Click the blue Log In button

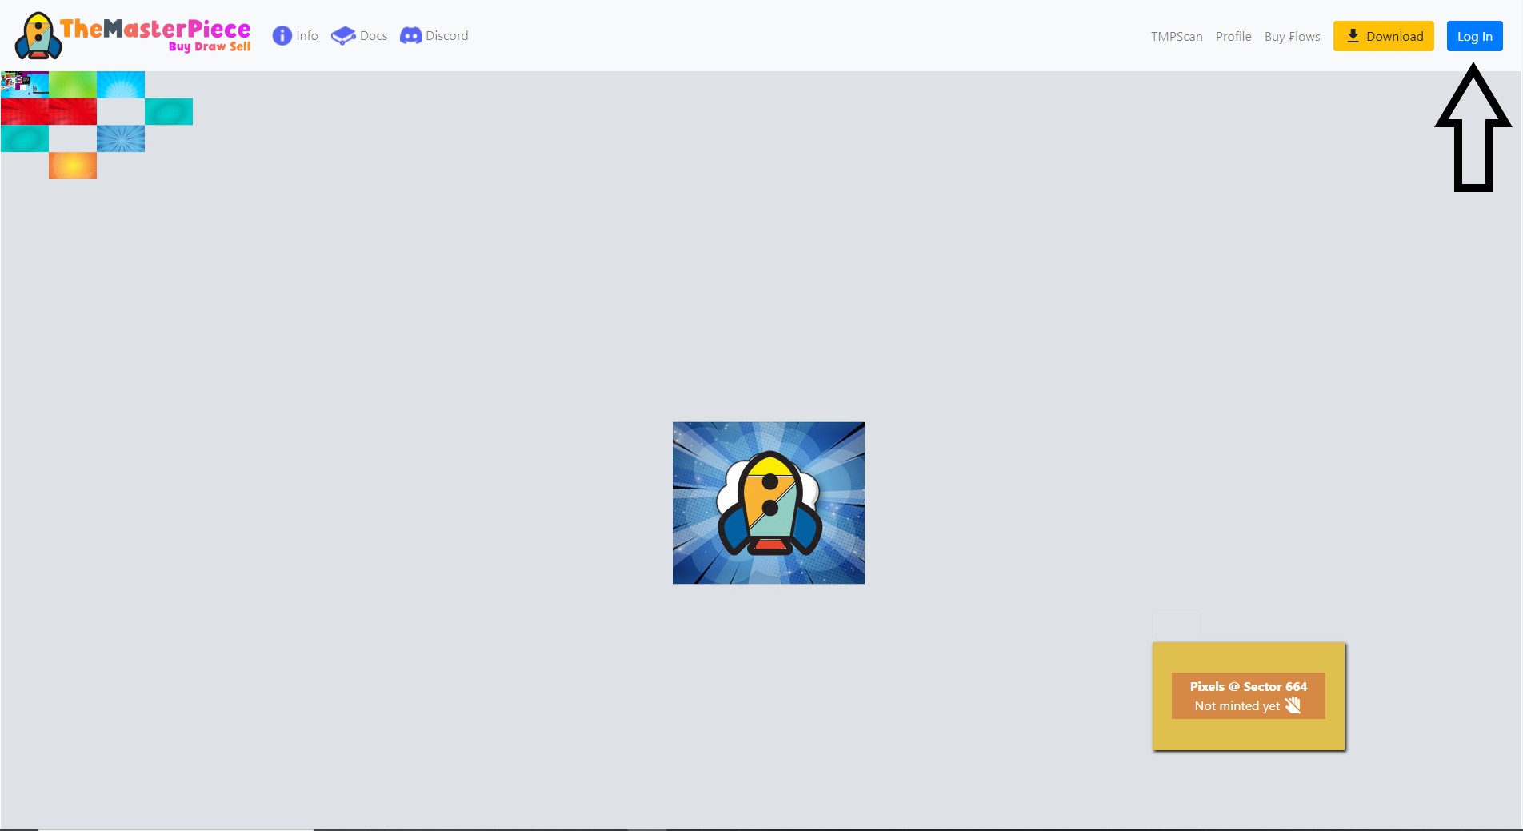tap(1474, 36)
